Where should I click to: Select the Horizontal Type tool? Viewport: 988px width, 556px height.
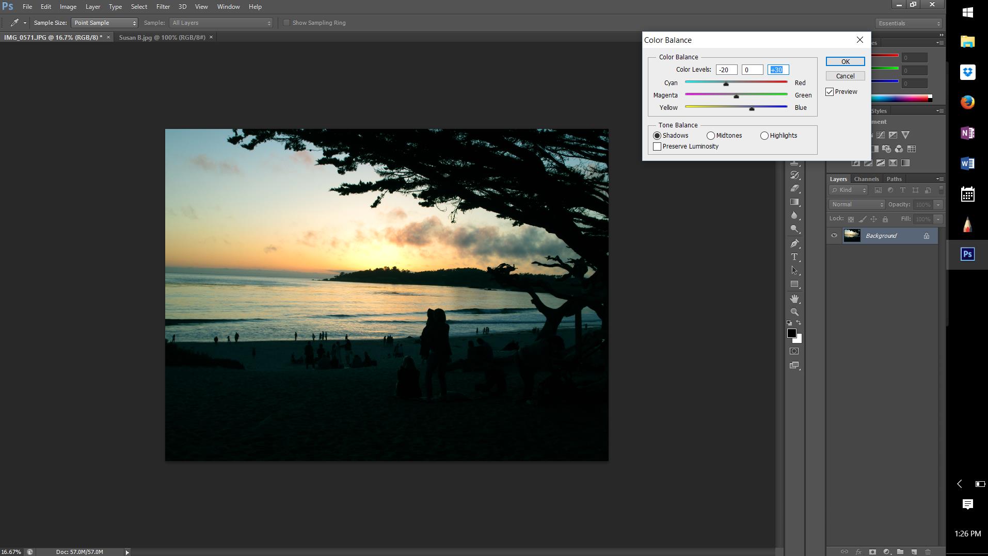(x=794, y=257)
